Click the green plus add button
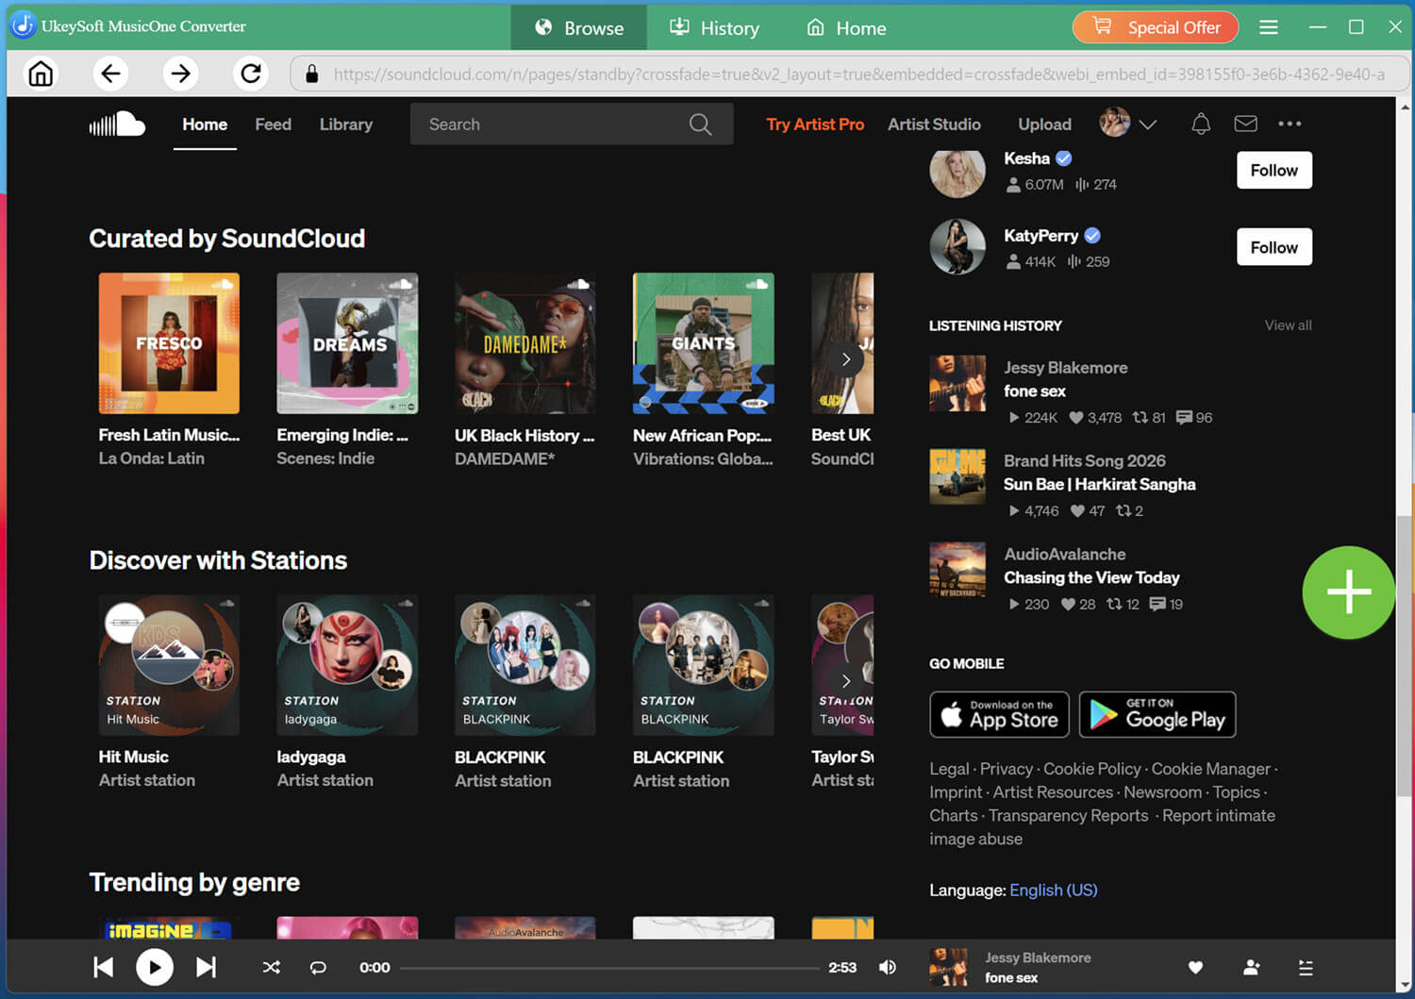This screenshot has width=1415, height=999. [1349, 592]
